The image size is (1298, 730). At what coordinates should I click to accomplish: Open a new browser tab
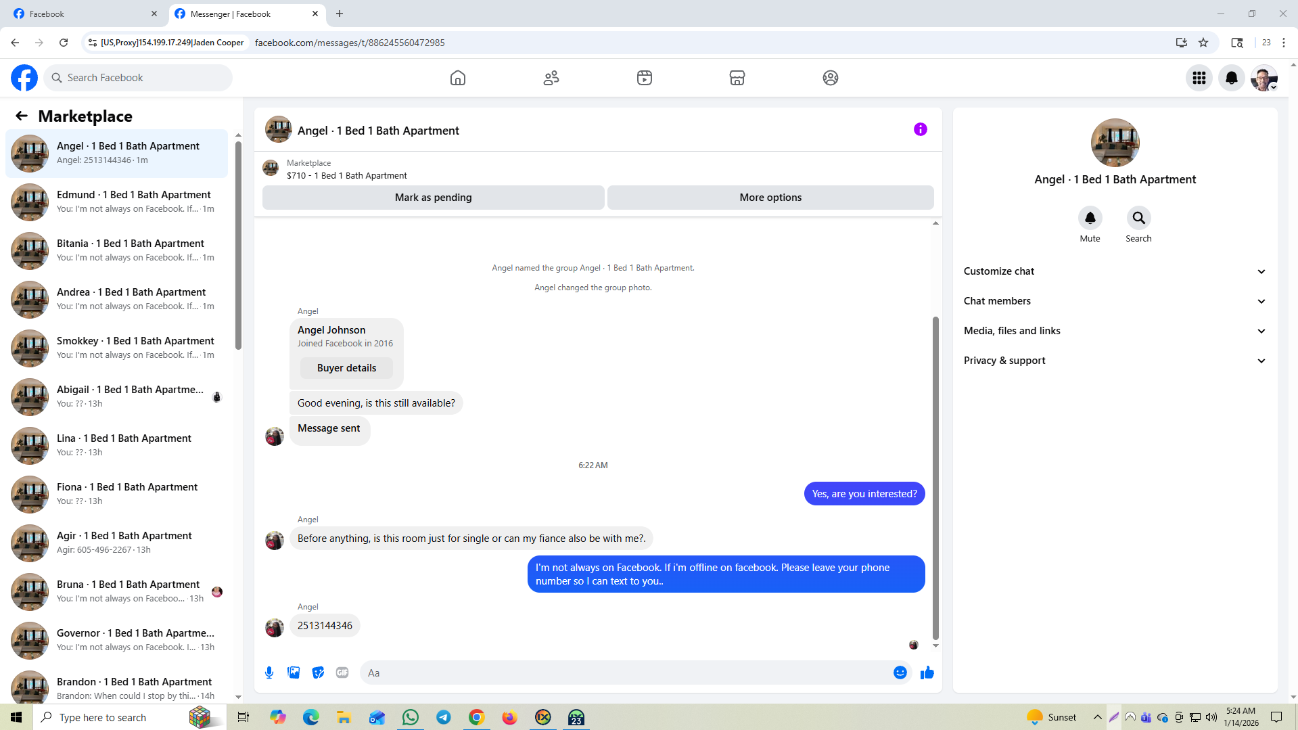340,14
